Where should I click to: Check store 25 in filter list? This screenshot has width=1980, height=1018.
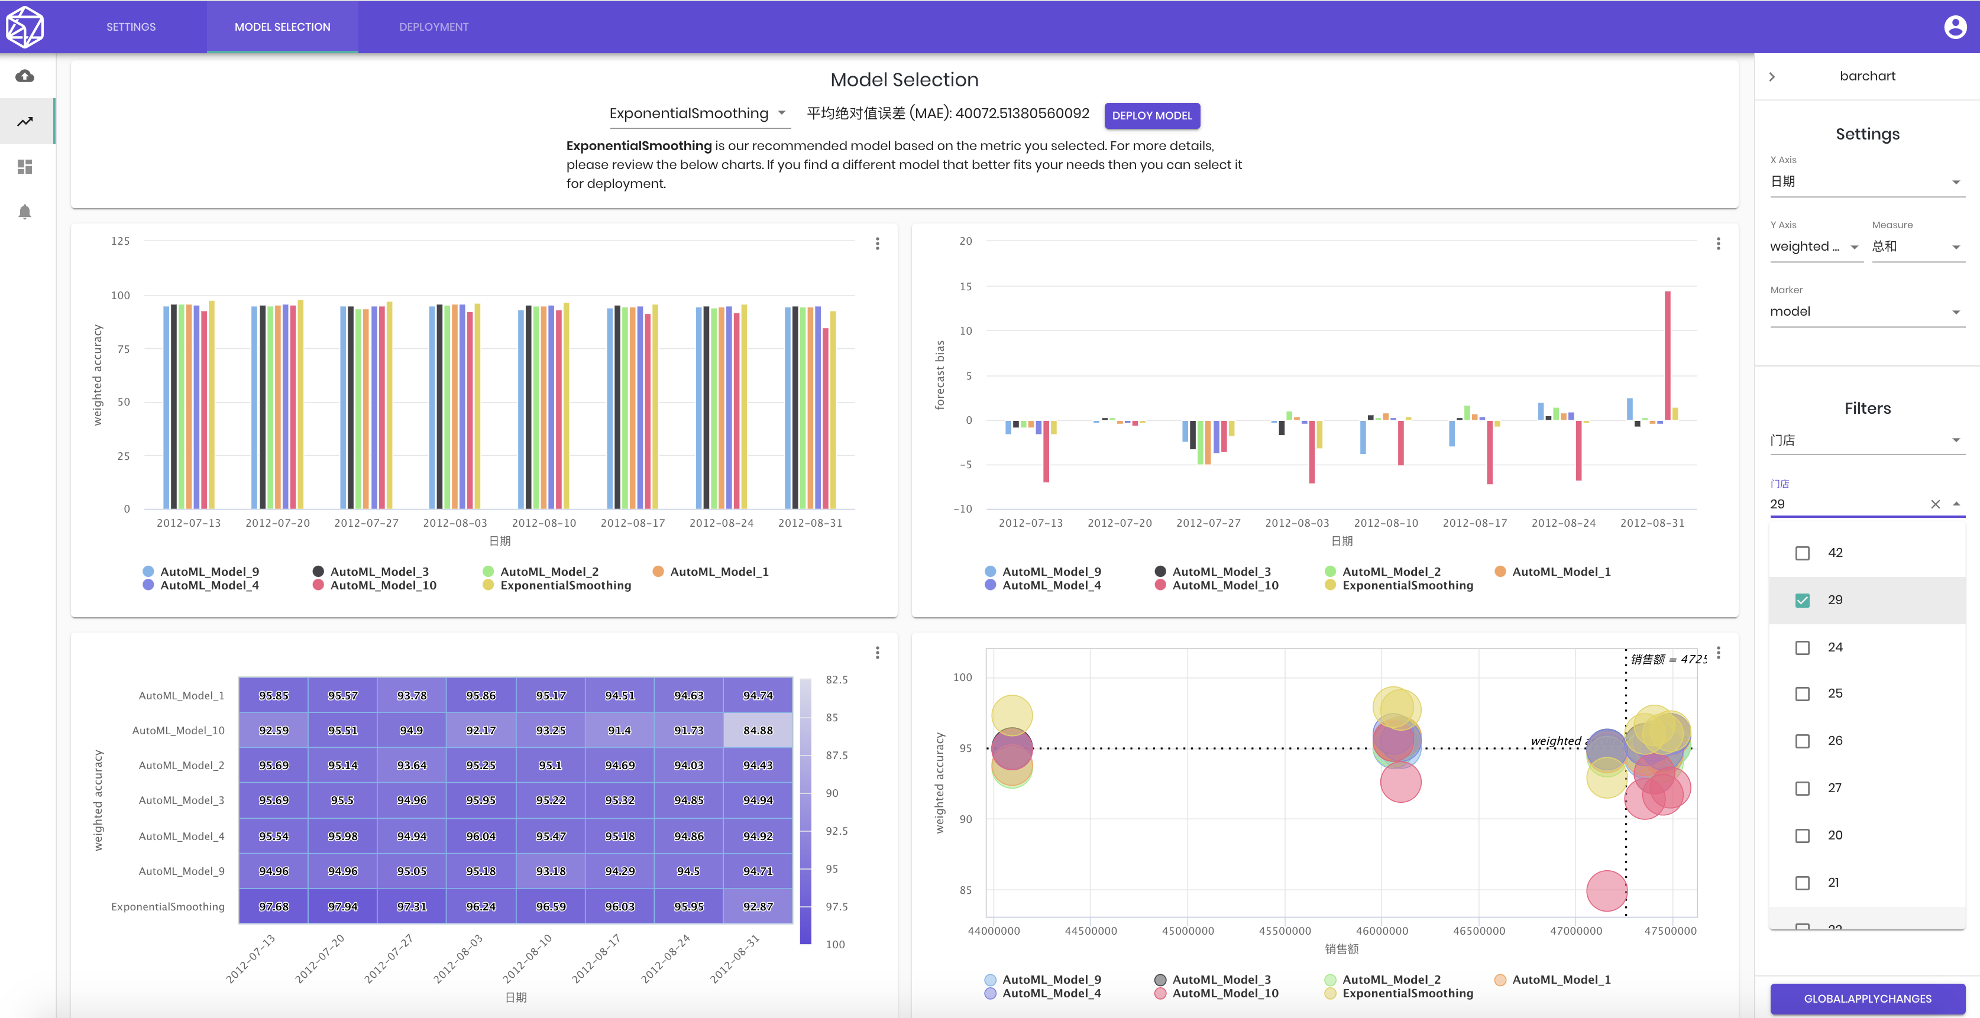tap(1801, 694)
